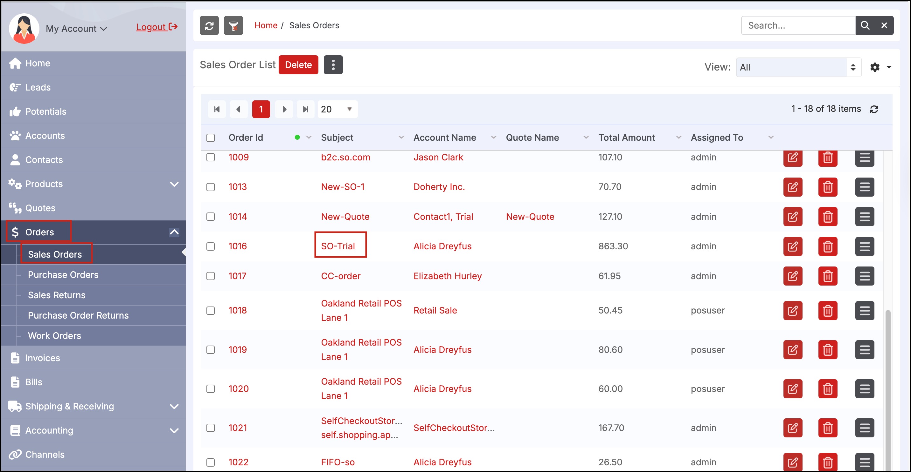Click the search magnifier button
Screen dimensions: 911x472
(x=865, y=25)
